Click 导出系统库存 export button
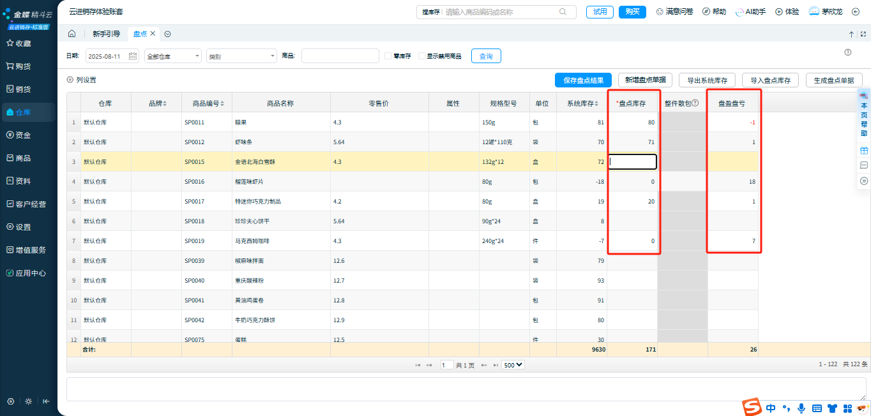This screenshot has height=416, width=871. tap(707, 80)
